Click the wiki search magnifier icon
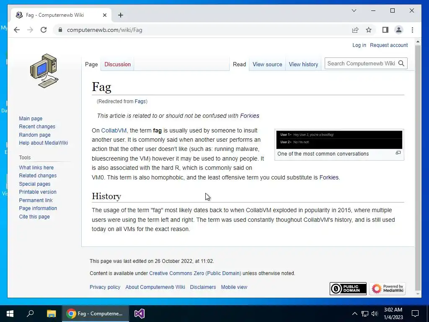 coord(401,64)
